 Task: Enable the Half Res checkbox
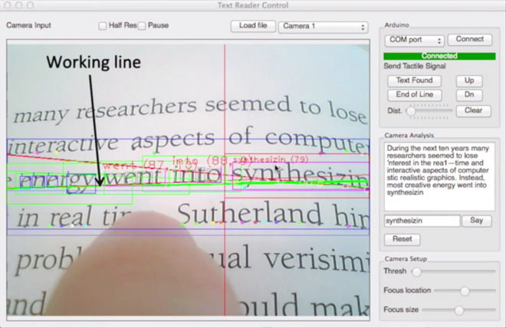103,26
